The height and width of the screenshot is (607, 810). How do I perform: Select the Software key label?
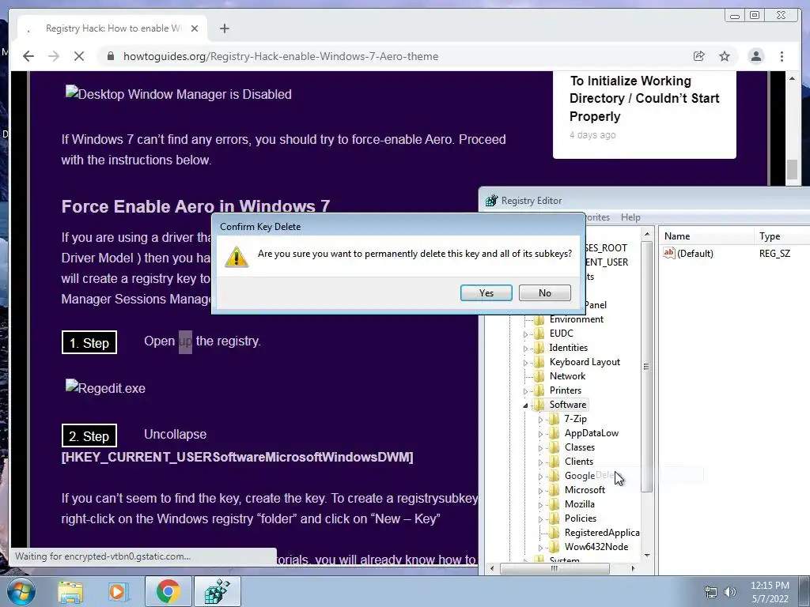point(568,404)
